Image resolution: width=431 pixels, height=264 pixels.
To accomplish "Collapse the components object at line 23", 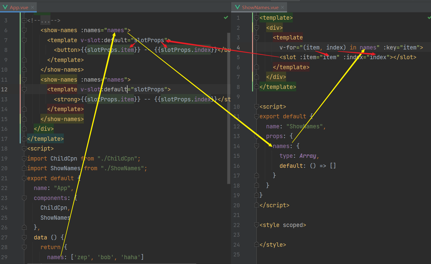I will tap(24, 198).
